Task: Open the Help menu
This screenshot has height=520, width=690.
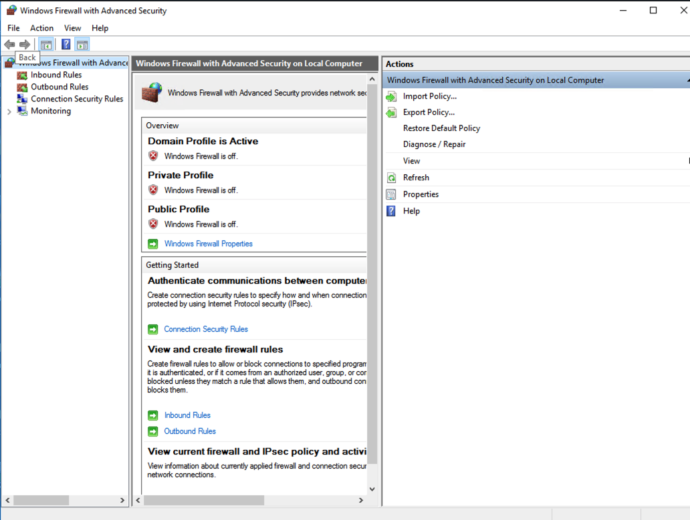Action: 100,28
